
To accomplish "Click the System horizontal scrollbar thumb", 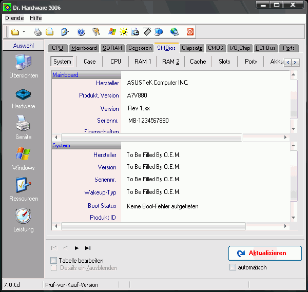I will click(x=153, y=226).
